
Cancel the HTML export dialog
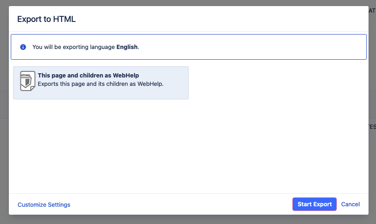350,204
